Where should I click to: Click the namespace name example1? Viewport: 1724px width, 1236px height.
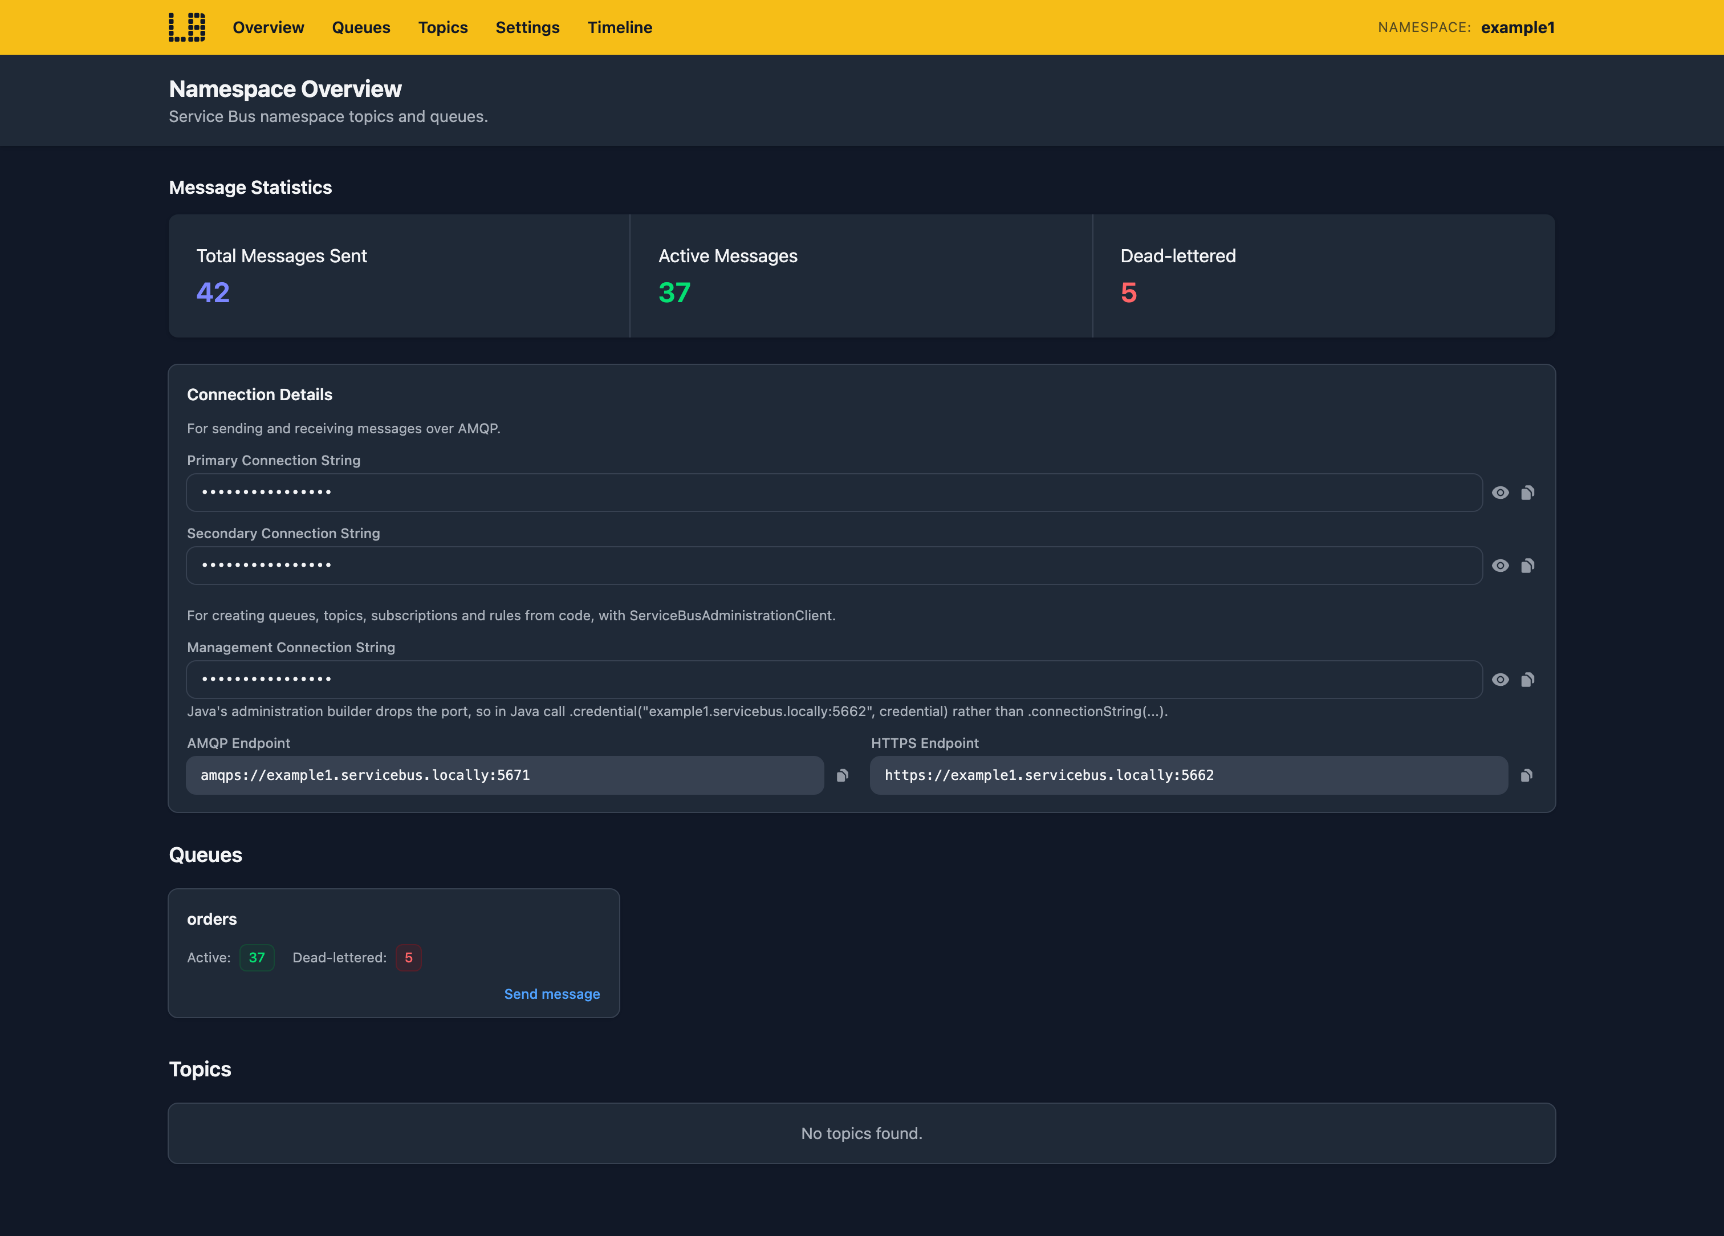click(1517, 27)
